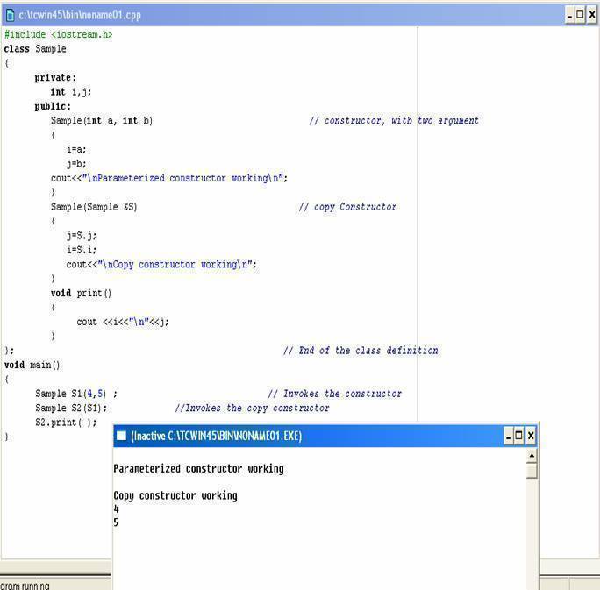This screenshot has height=590, width=600.
Task: Maximize the noname01.cpp editor window
Action: click(x=581, y=15)
